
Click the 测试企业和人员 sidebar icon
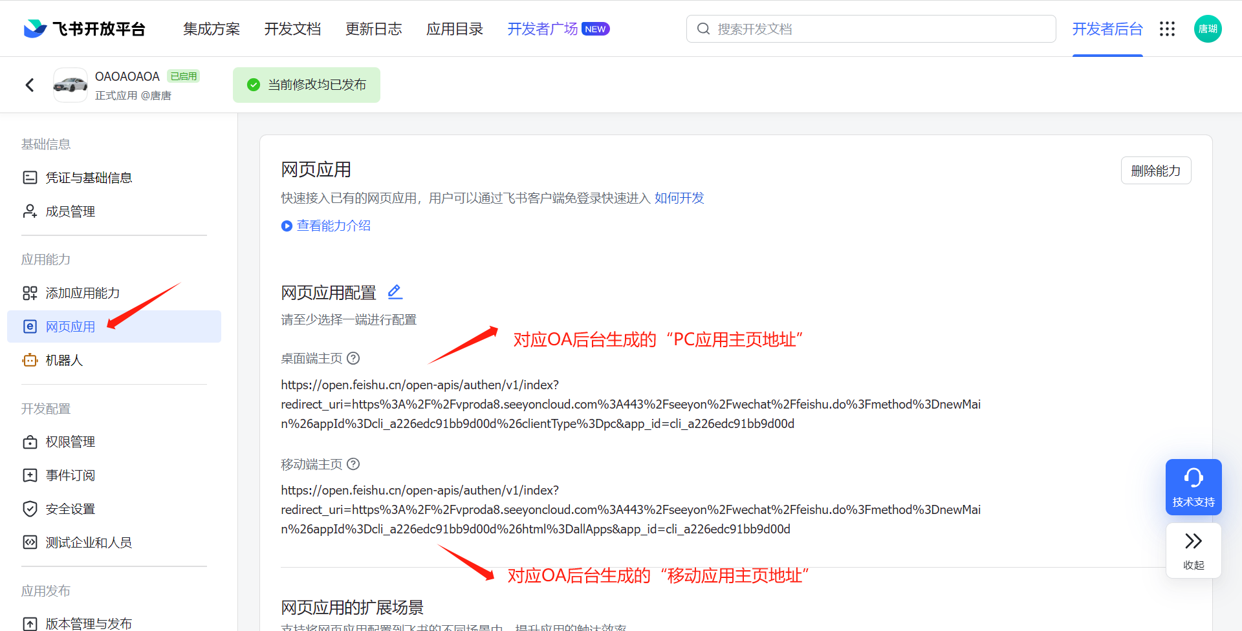pos(30,542)
